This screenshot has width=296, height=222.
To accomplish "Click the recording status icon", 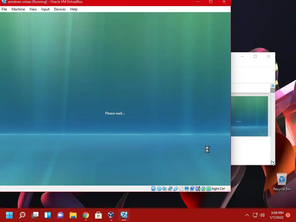I will tap(192, 188).
